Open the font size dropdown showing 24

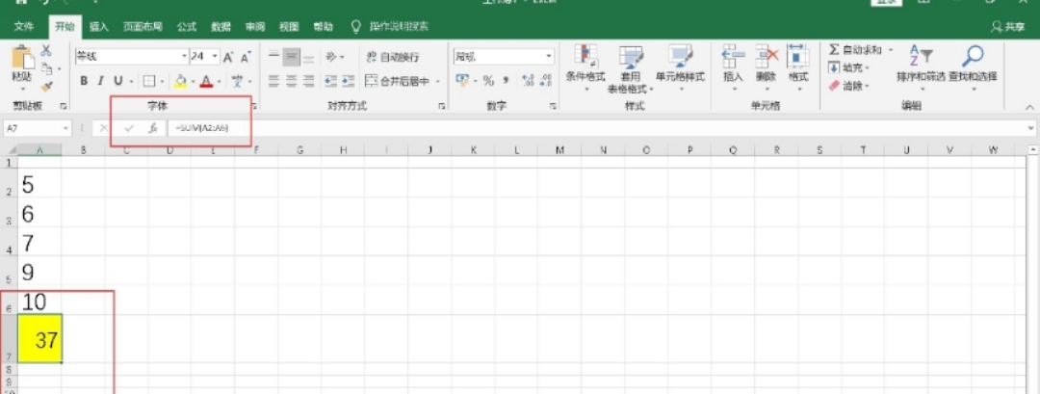point(215,57)
